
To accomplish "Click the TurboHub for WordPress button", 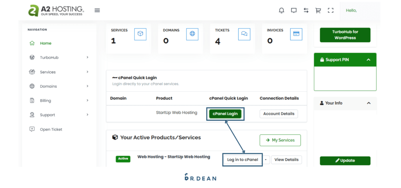I will tap(345, 35).
